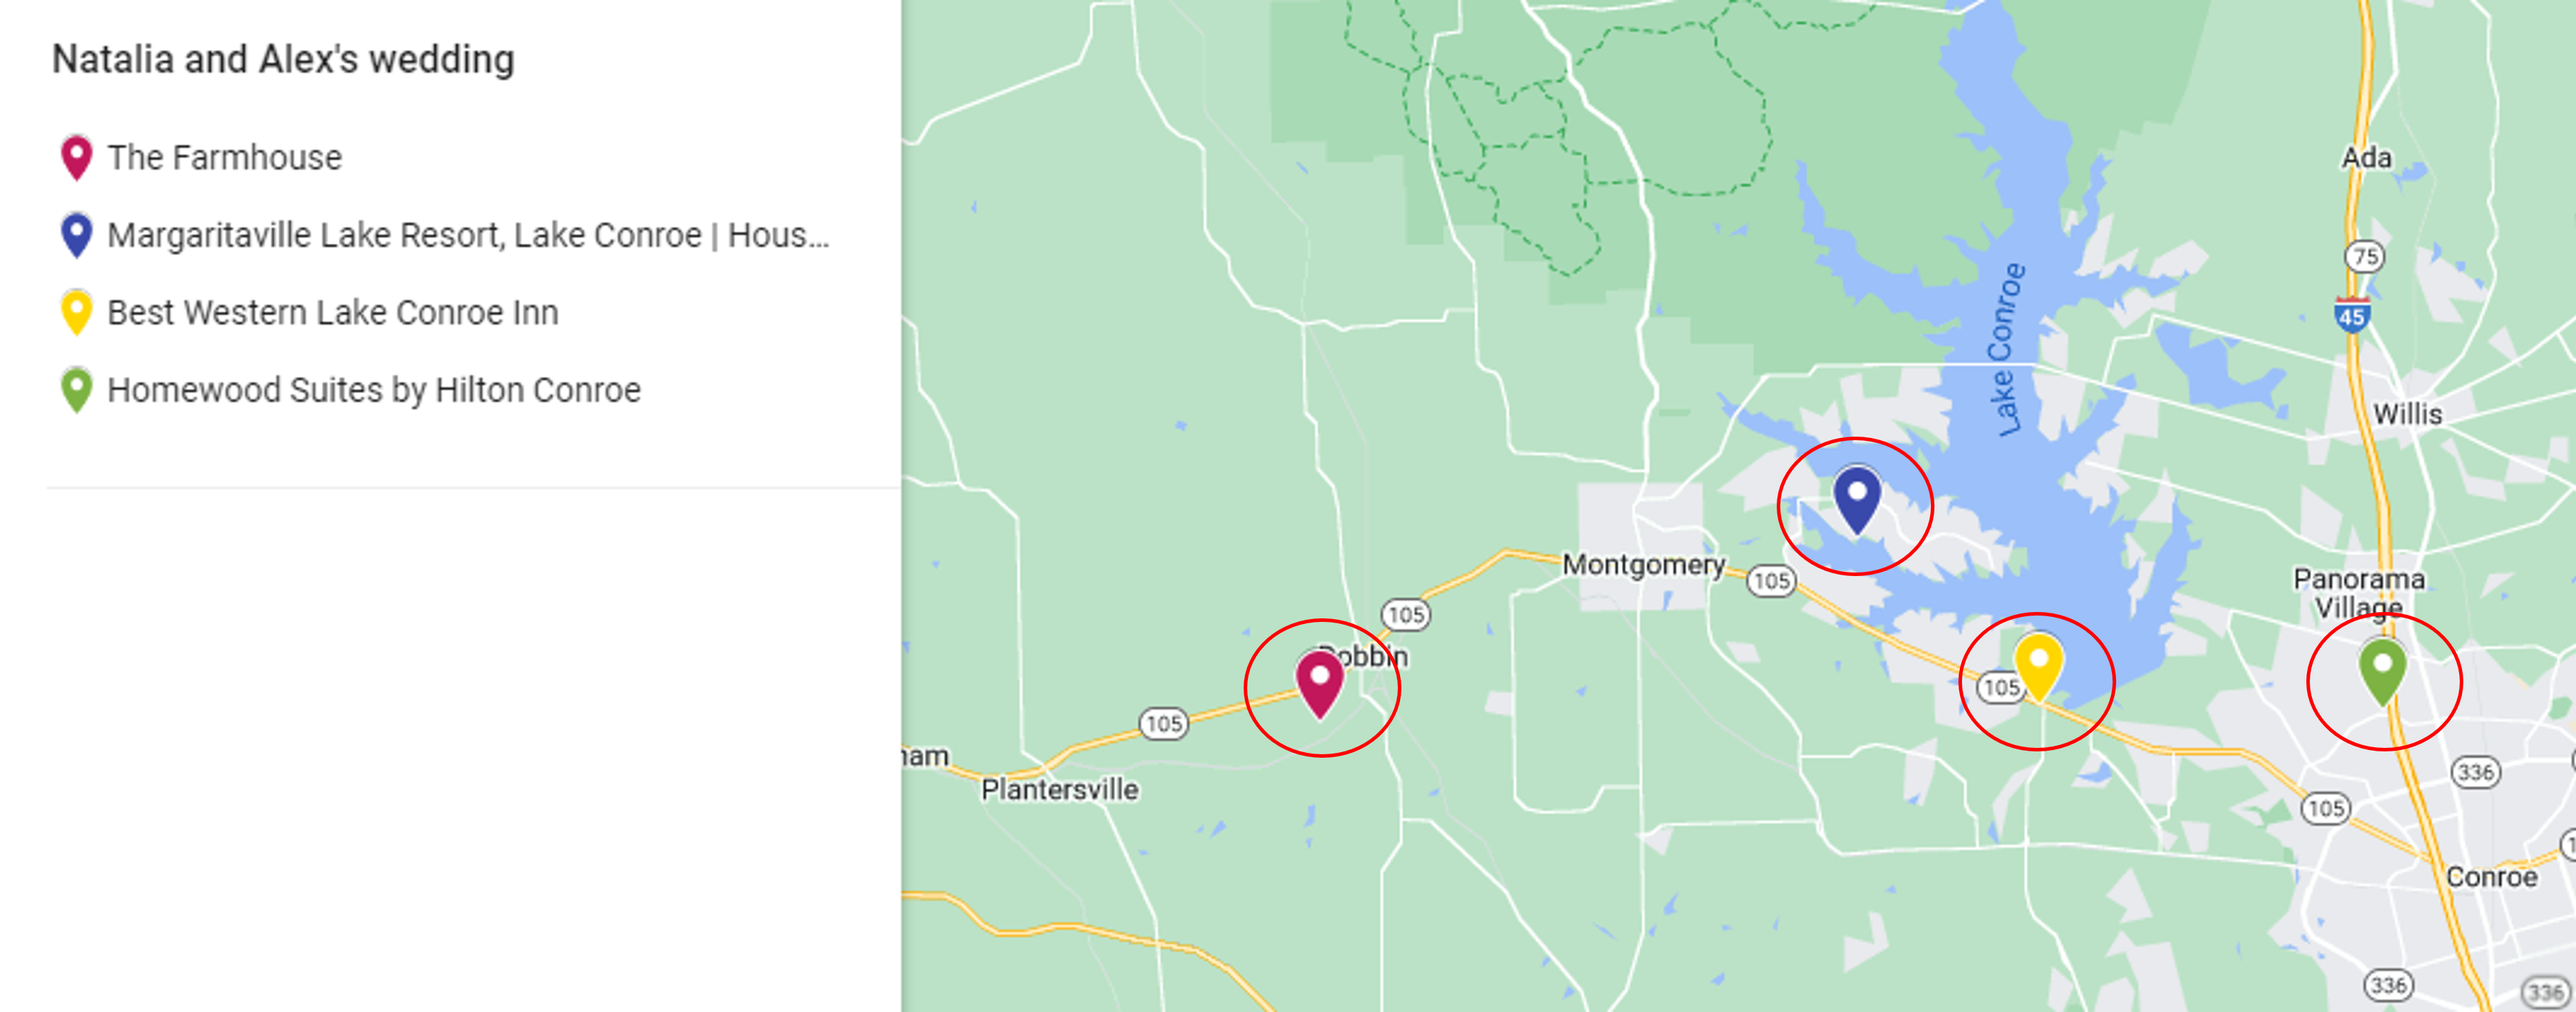Click the Route 75 shield near Ada
The width and height of the screenshot is (2576, 1012).
click(x=2364, y=257)
